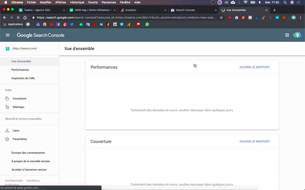Open the macOS Spotlight search

[285, 2]
